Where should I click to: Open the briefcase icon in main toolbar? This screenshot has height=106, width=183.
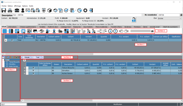pyautogui.click(x=17, y=10)
